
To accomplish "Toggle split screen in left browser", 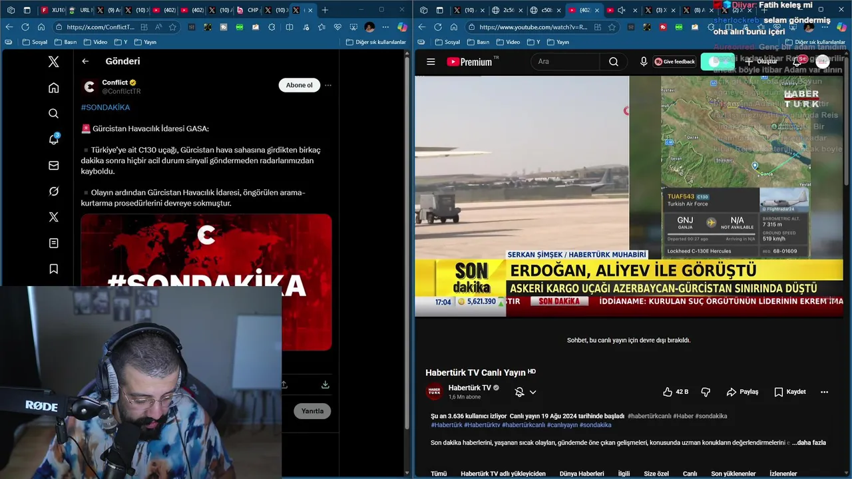I will click(x=289, y=27).
